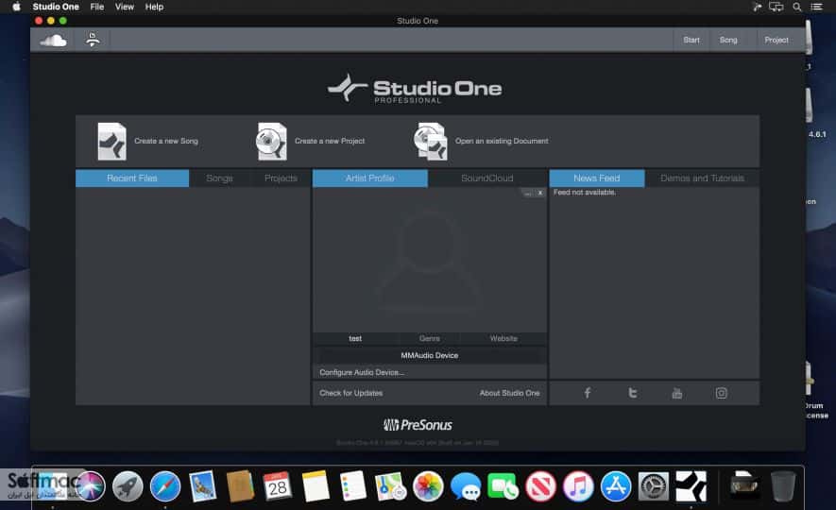This screenshot has height=510, width=836.
Task: Open Reminders list icon in Dock
Action: (x=353, y=486)
